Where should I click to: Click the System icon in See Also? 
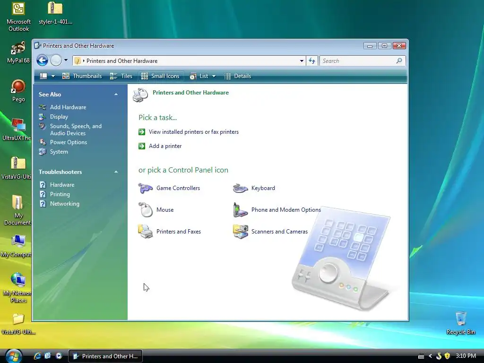coord(42,152)
